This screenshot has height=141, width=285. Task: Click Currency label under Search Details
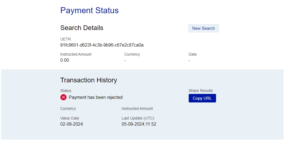tap(132, 54)
